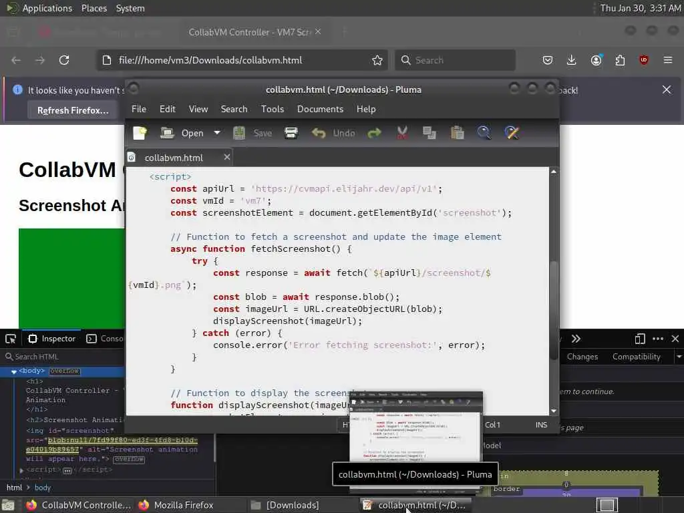Click the Refresh Firefox… button
The image size is (684, 513).
pyautogui.click(x=73, y=110)
